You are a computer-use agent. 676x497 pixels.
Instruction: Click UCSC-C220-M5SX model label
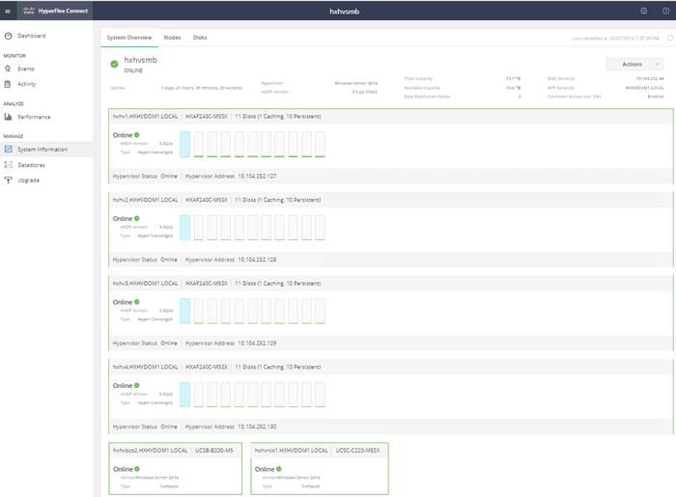pos(358,451)
